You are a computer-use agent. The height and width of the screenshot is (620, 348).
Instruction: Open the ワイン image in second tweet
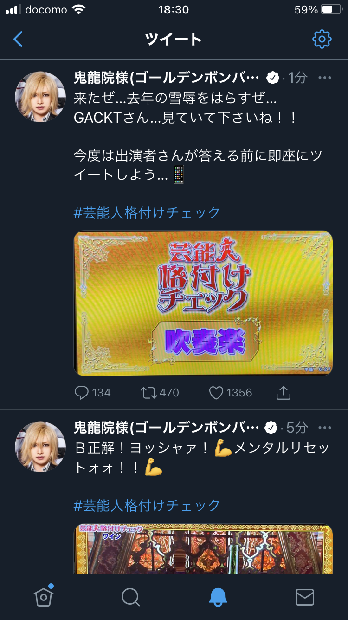tap(203, 549)
